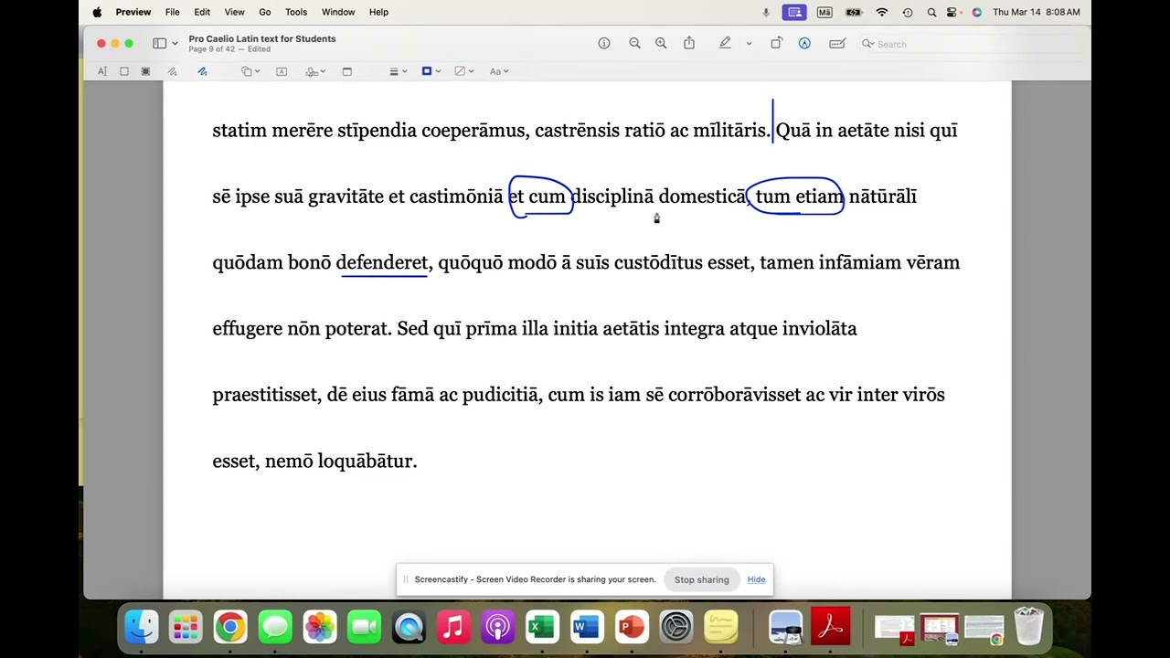Screen dimensions: 1170x658
Task: Open FaceTime from the Dock
Action: tap(364, 627)
